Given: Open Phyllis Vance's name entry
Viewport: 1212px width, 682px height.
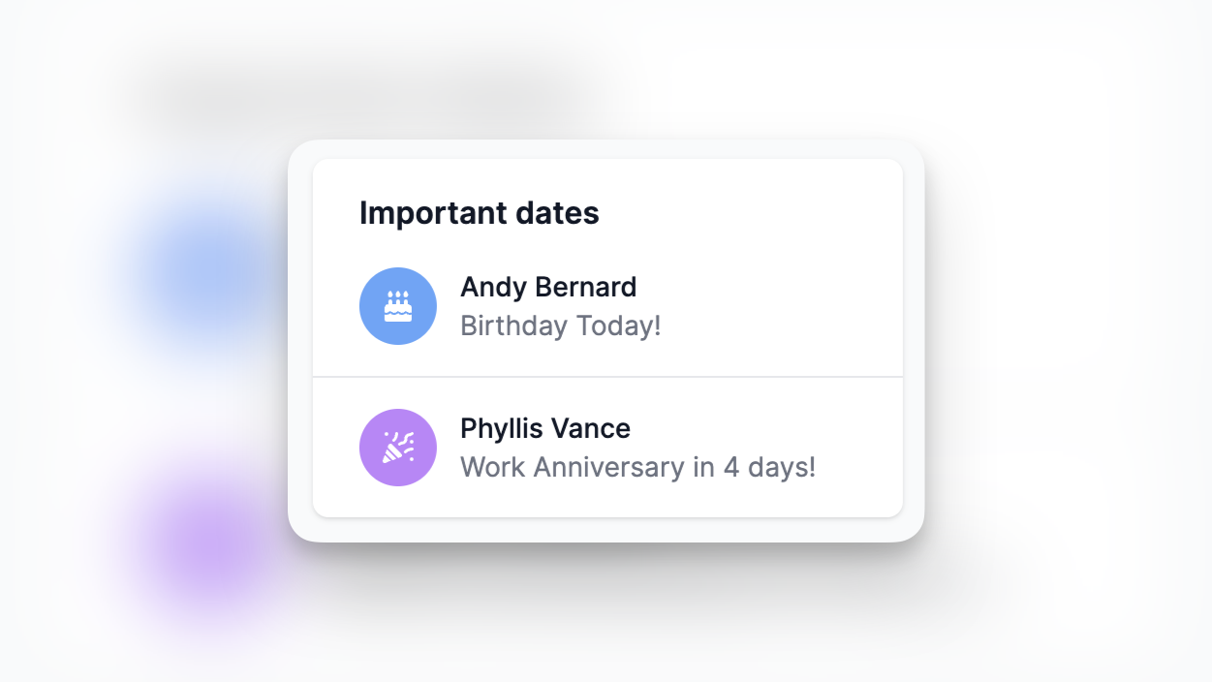Looking at the screenshot, I should click(x=544, y=428).
